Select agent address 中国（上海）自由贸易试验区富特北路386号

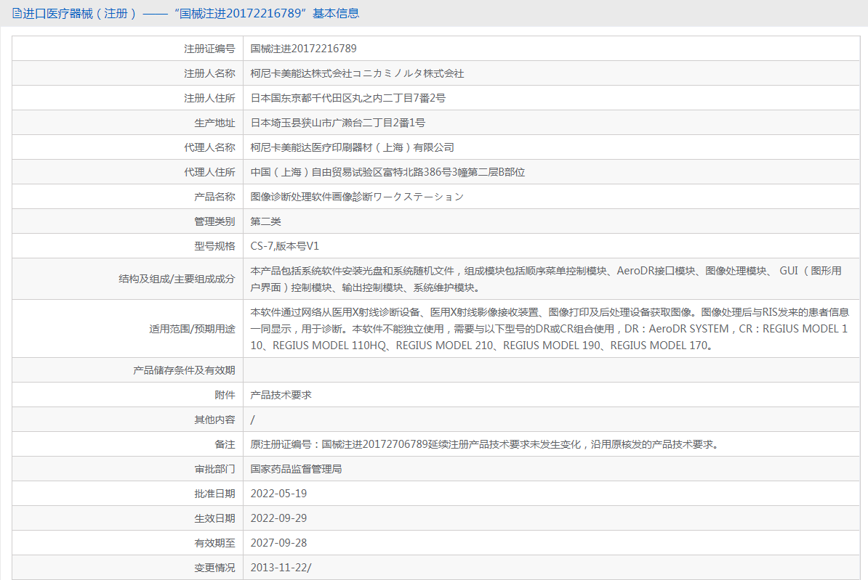pyautogui.click(x=351, y=172)
